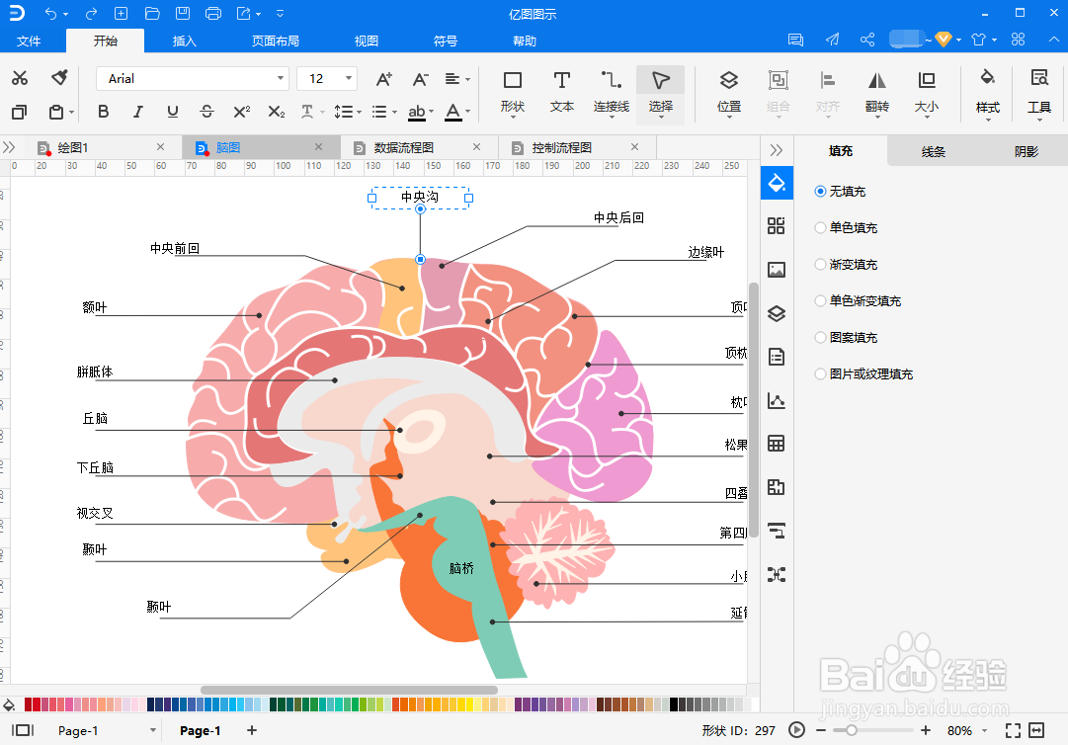
Task: Add a new page with plus button
Action: click(x=251, y=730)
